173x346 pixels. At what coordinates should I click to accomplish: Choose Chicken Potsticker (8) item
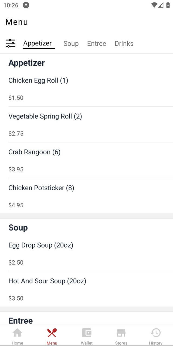pos(41,188)
